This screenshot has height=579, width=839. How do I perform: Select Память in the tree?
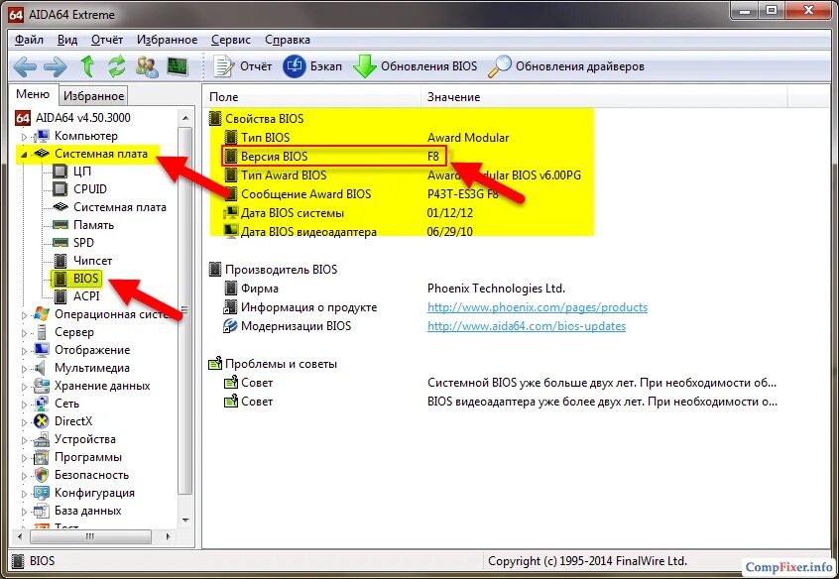(x=93, y=225)
